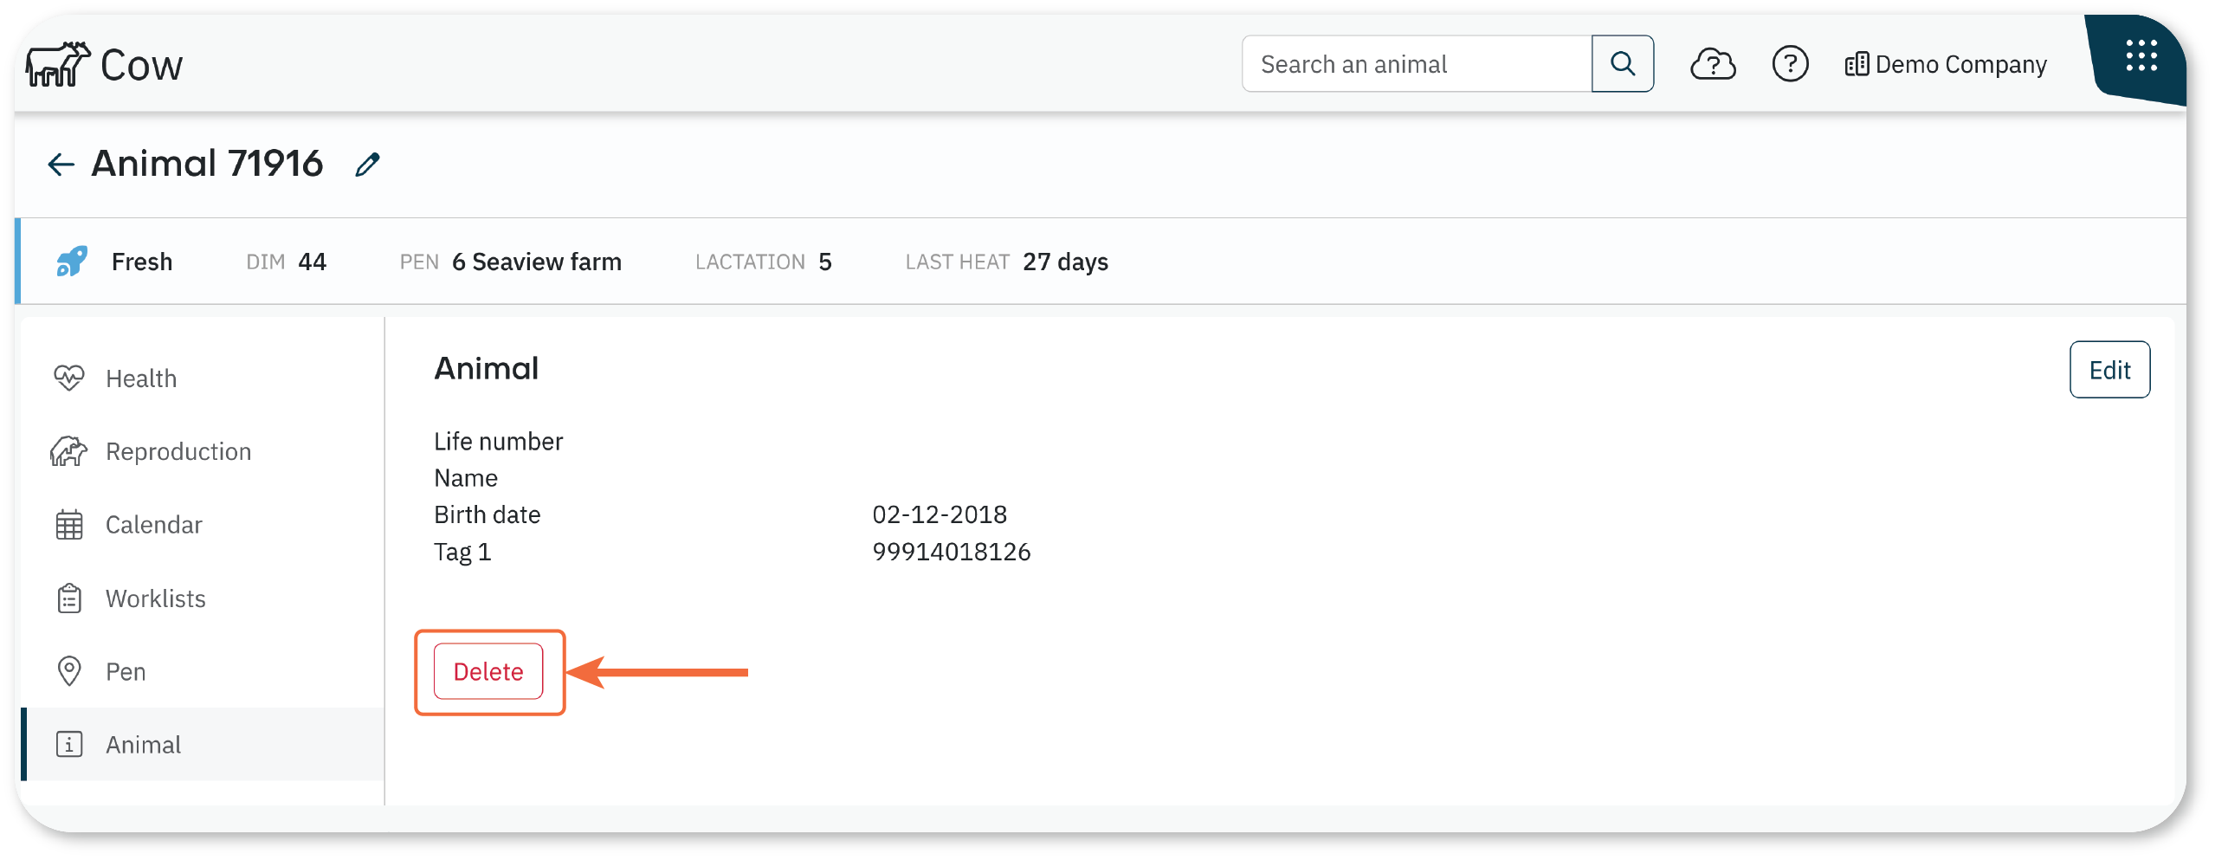Click the Fresh rocket status icon
This screenshot has width=2215, height=860.
(x=72, y=261)
